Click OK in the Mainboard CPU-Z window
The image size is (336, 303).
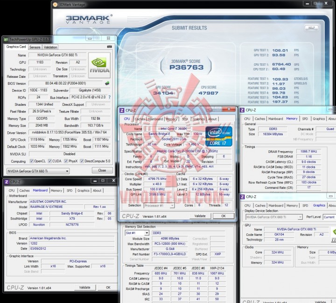click(108, 288)
